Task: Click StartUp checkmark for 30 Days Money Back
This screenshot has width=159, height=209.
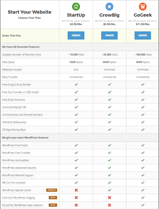Action: 76,129
